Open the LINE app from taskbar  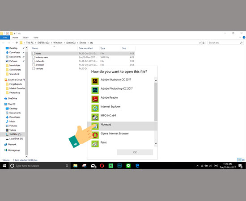(x=128, y=166)
